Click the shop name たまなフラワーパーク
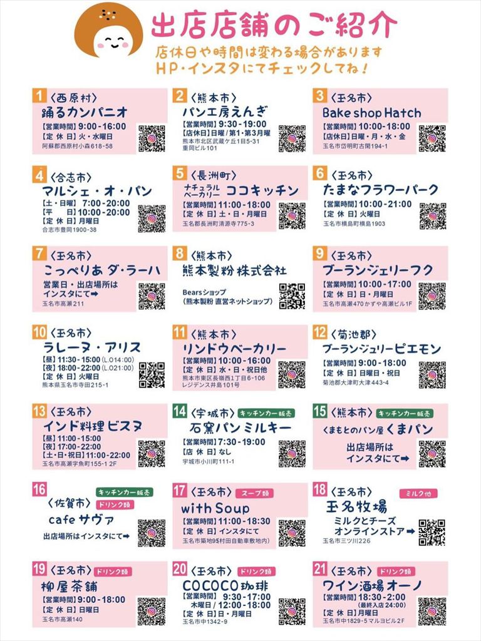Viewport: 481px width, 641px height. [380, 190]
